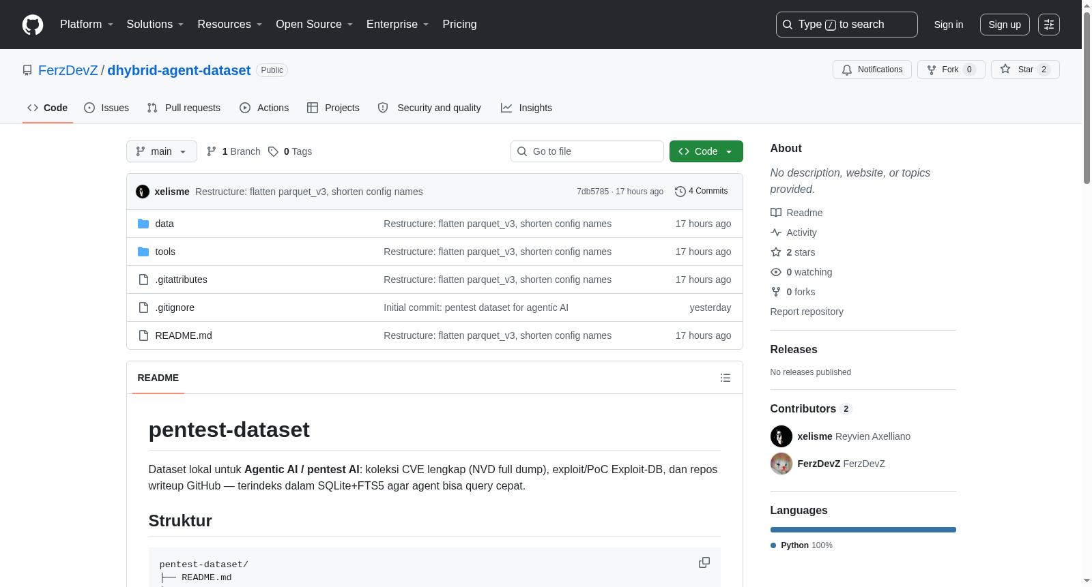Click the Languages Python color bar
The width and height of the screenshot is (1092, 587).
click(x=863, y=530)
